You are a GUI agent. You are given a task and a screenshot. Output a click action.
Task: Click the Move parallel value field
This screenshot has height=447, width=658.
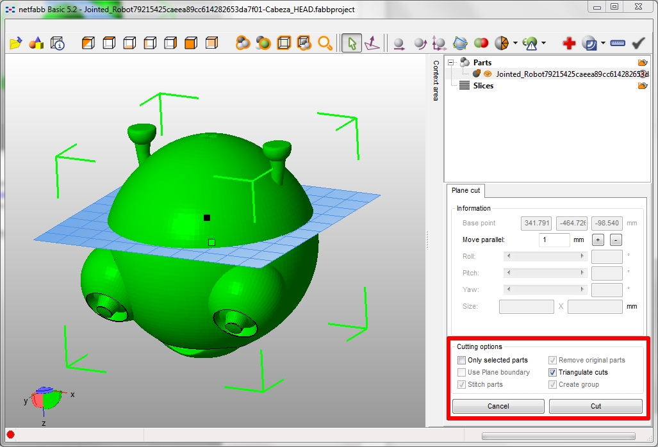click(x=554, y=240)
